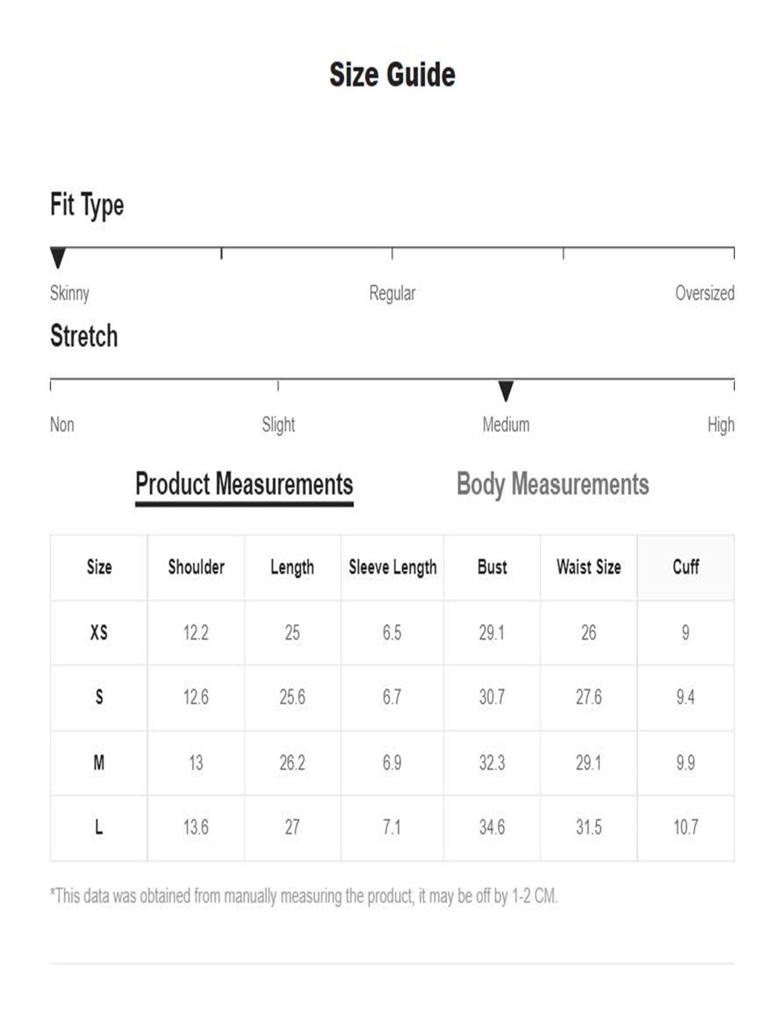Click the Stretch triangle marker at Medium
Screen dimensions: 762x1015
[x=506, y=390]
